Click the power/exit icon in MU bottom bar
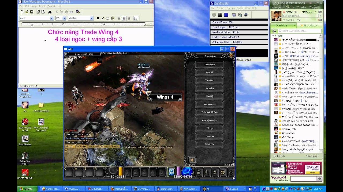 point(230,173)
